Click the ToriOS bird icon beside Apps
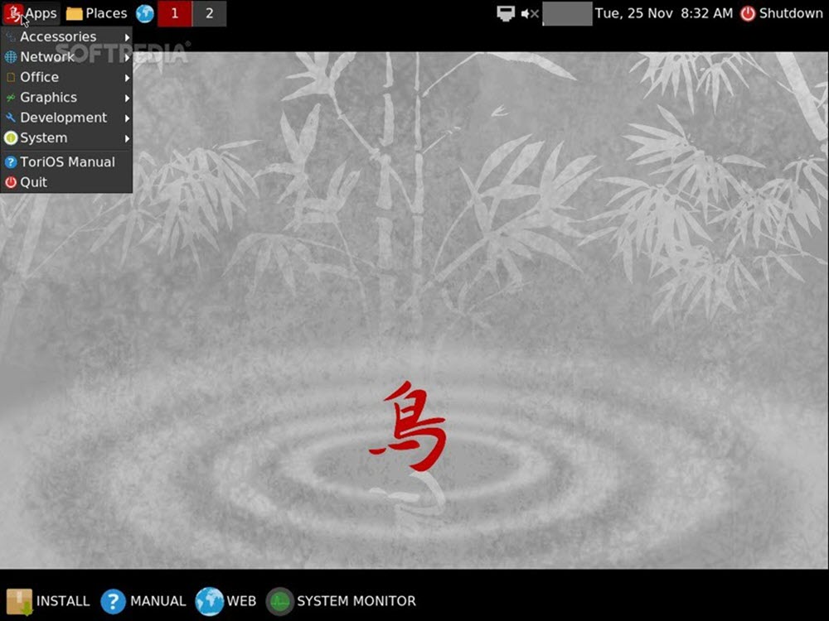The image size is (829, 621). click(13, 13)
